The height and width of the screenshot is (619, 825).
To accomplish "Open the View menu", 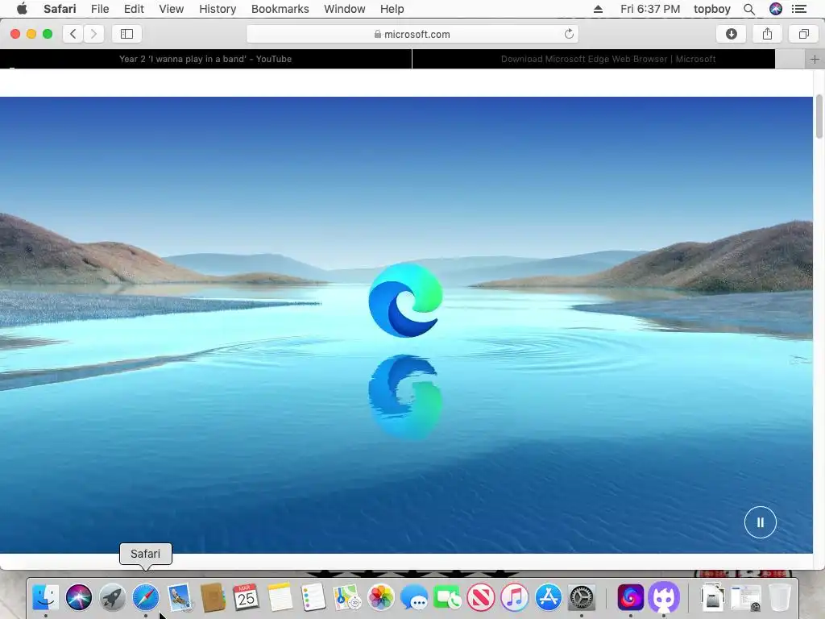I will point(172,9).
